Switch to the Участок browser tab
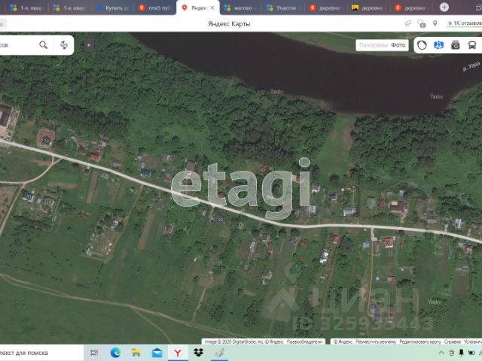The width and height of the screenshot is (482, 361). [283, 8]
